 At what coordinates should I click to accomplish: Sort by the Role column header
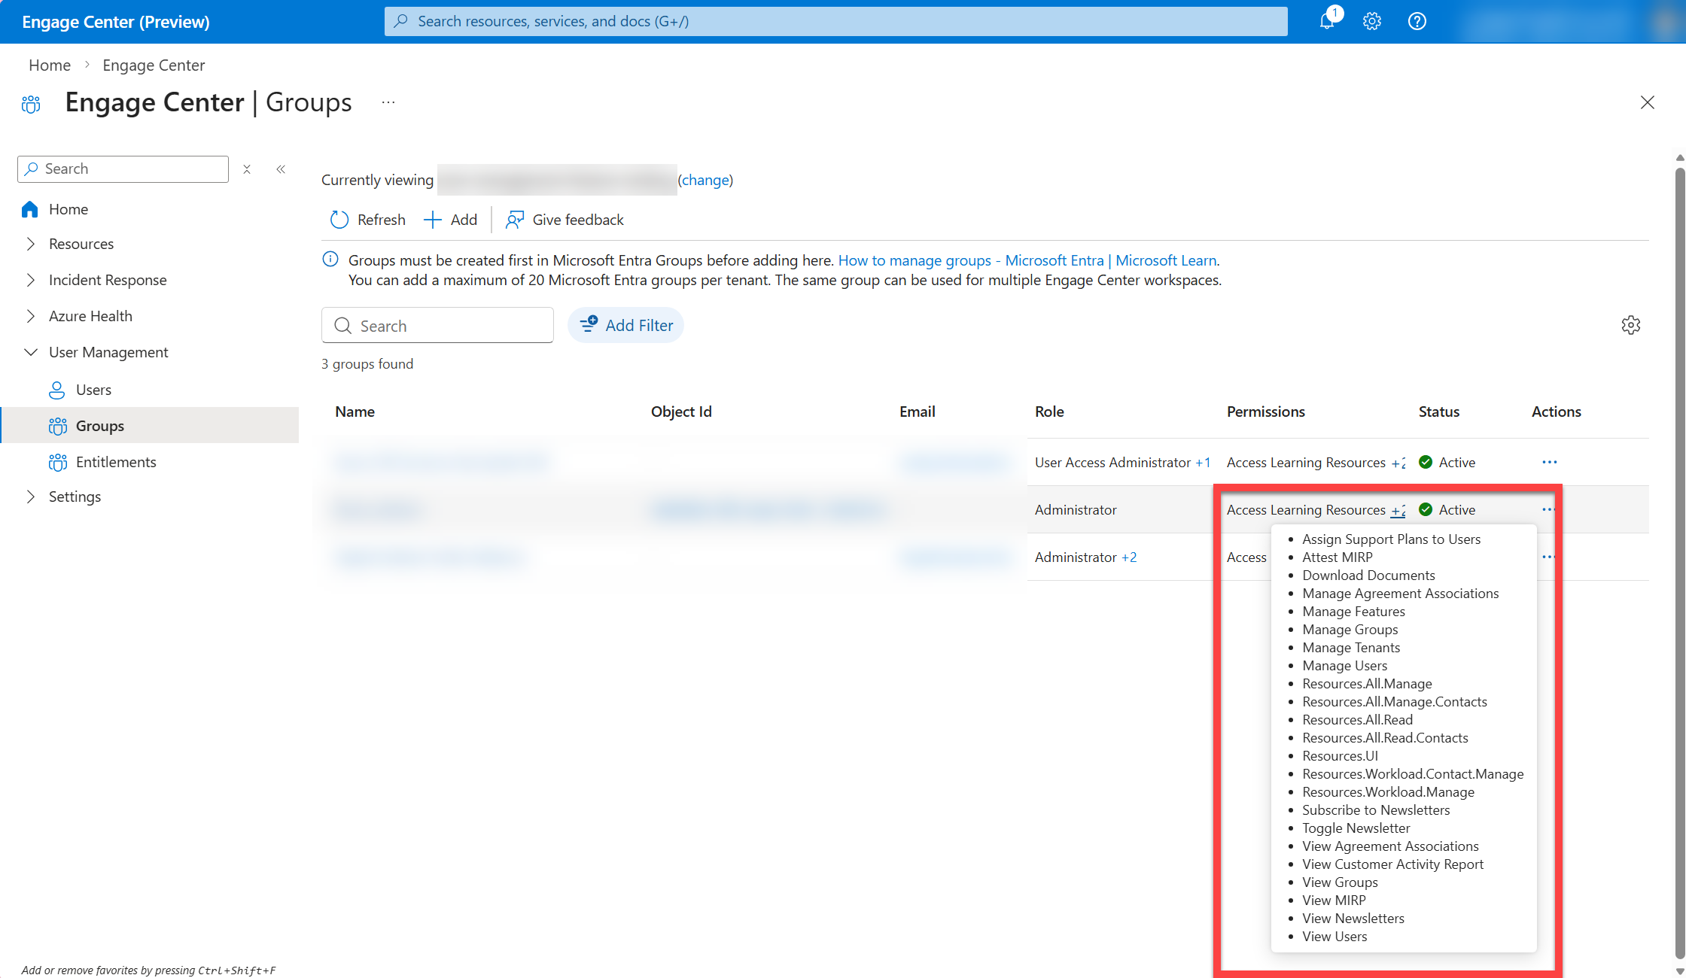[1049, 412]
